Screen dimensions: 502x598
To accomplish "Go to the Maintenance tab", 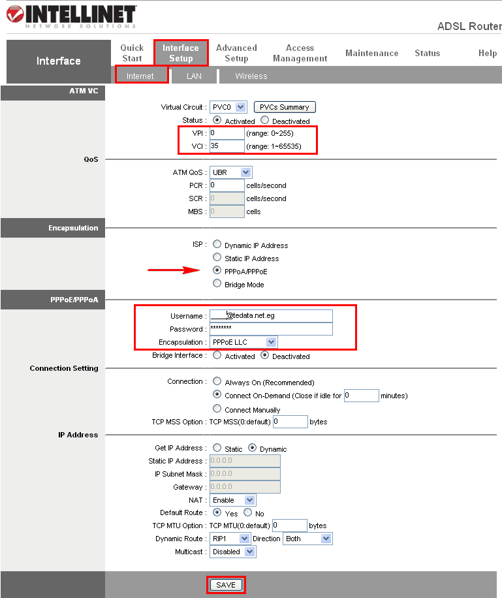I will tap(372, 53).
